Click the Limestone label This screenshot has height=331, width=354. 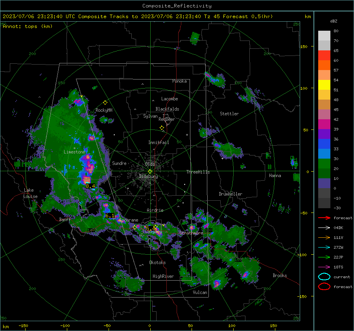74,152
